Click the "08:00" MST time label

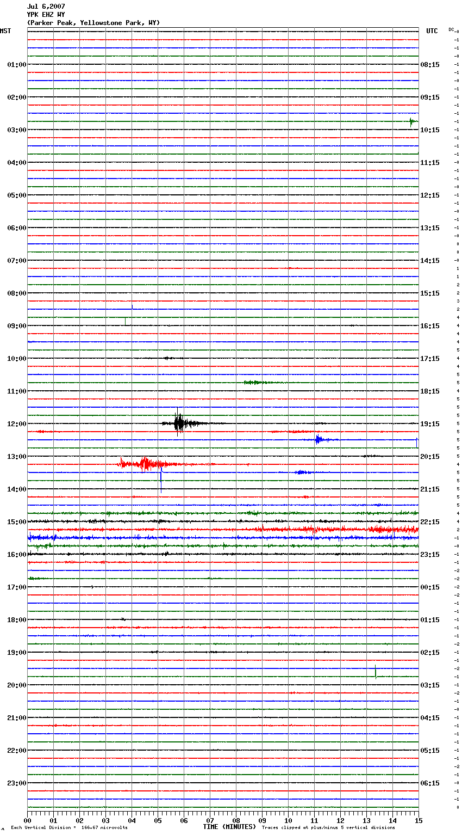pos(17,293)
